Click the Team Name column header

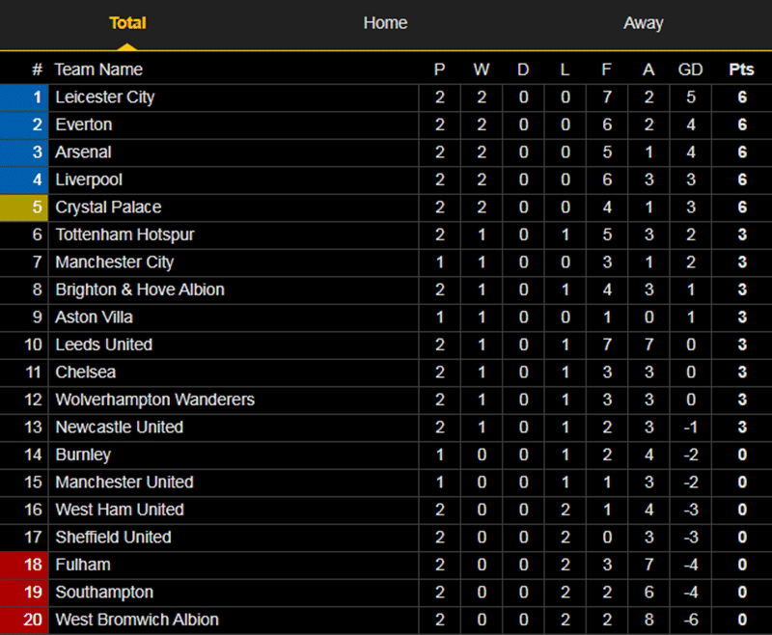98,69
